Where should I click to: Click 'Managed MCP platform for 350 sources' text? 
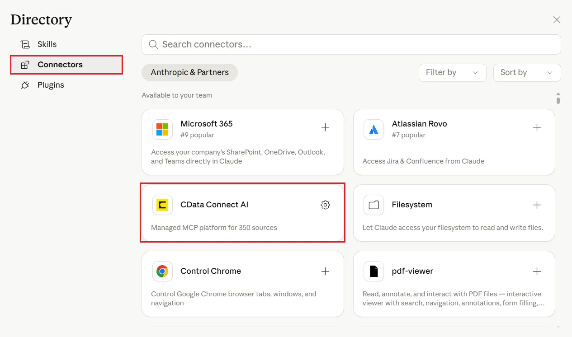click(214, 228)
